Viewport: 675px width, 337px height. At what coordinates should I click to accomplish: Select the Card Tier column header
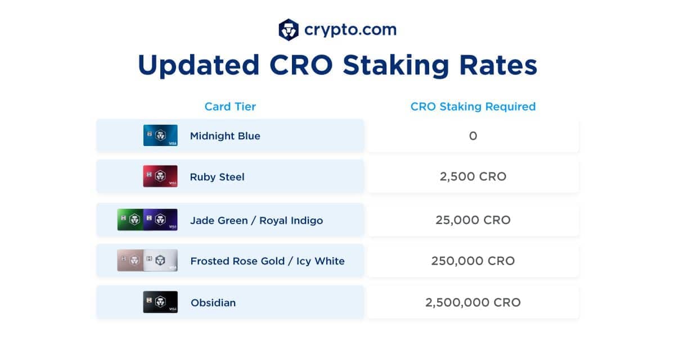[x=230, y=106]
